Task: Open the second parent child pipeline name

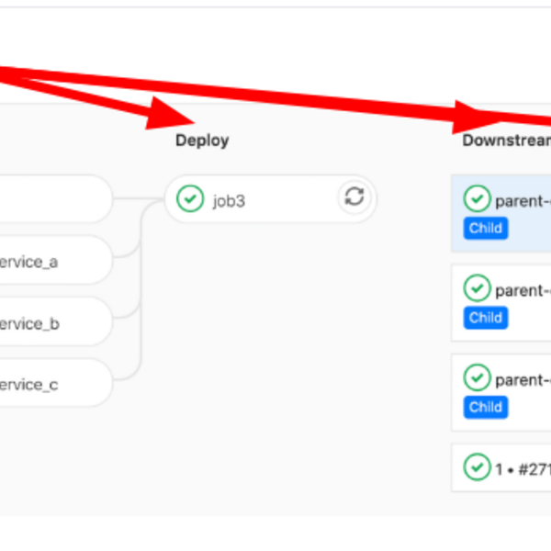Action: point(522,290)
